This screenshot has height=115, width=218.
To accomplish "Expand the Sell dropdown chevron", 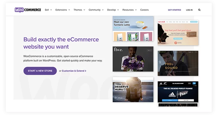I will tap(51, 10).
